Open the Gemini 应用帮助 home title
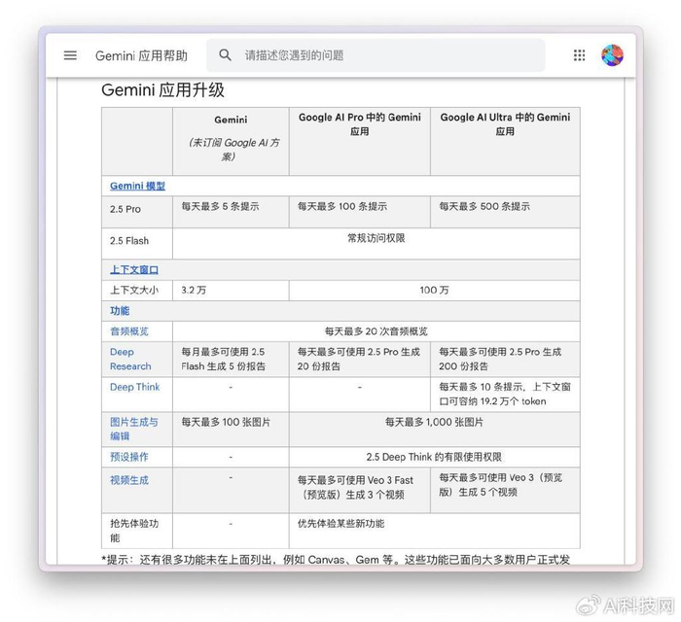This screenshot has height=622, width=681. (141, 55)
